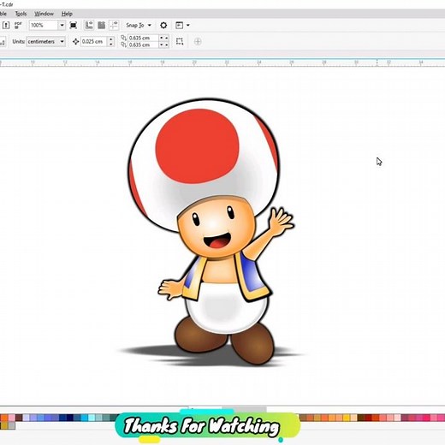Click the Treat As Filled icon
This screenshot has height=445, width=445.
180,41
